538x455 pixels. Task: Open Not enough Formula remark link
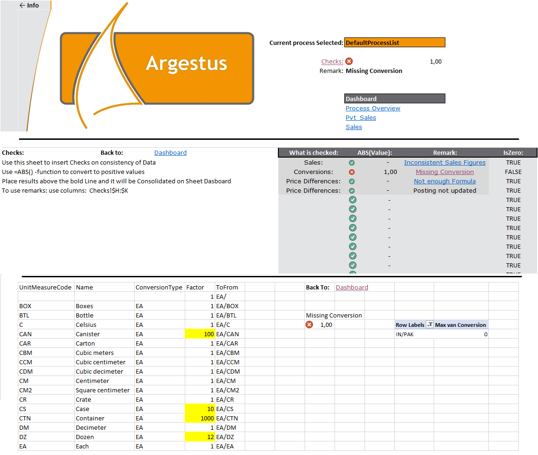click(444, 181)
